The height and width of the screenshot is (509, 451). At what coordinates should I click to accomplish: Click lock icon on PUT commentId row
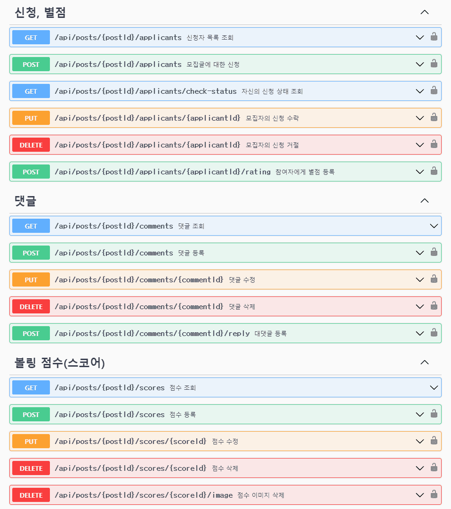434,279
